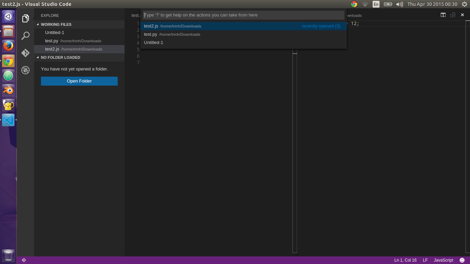Click the Open Folder button
This screenshot has width=470, height=264.
click(79, 81)
